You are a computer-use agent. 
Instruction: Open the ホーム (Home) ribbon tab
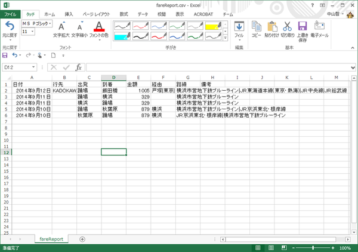pos(50,14)
